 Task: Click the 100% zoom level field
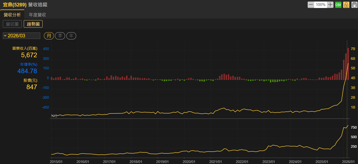(x=321, y=5)
